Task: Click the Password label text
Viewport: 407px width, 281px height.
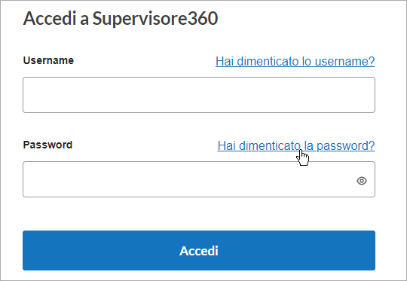Action: (47, 145)
